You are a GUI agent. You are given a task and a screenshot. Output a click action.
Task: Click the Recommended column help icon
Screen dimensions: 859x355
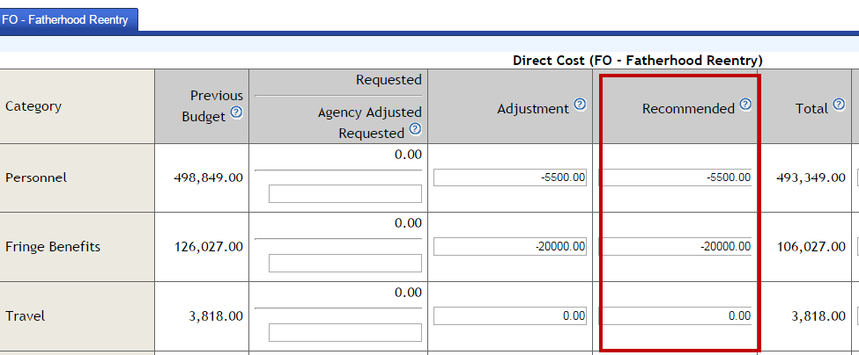coord(745,105)
